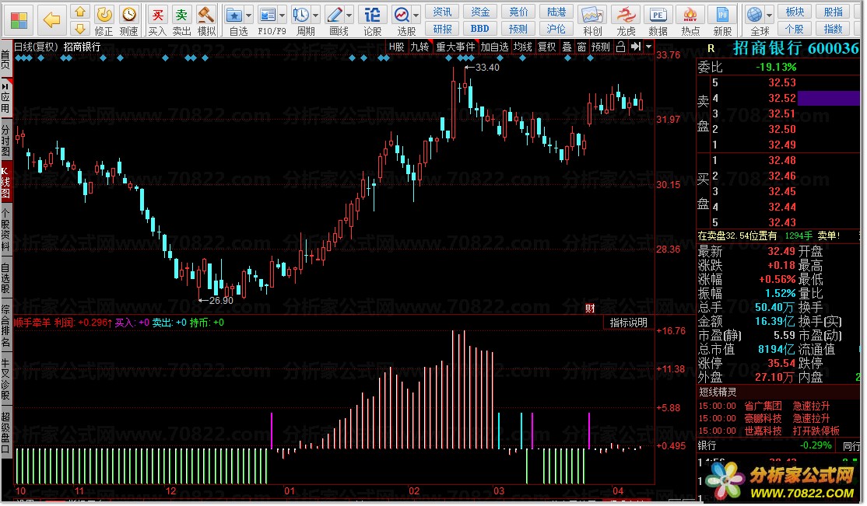
Task: Click the colorful four-square home icon
Action: click(18, 20)
